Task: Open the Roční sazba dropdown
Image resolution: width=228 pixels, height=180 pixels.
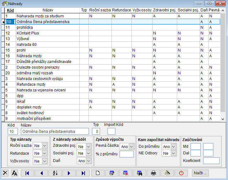Action: (x=45, y=146)
